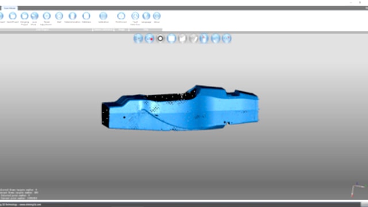Open the Merging Project tool
The width and height of the screenshot is (368, 207).
coord(24,16)
